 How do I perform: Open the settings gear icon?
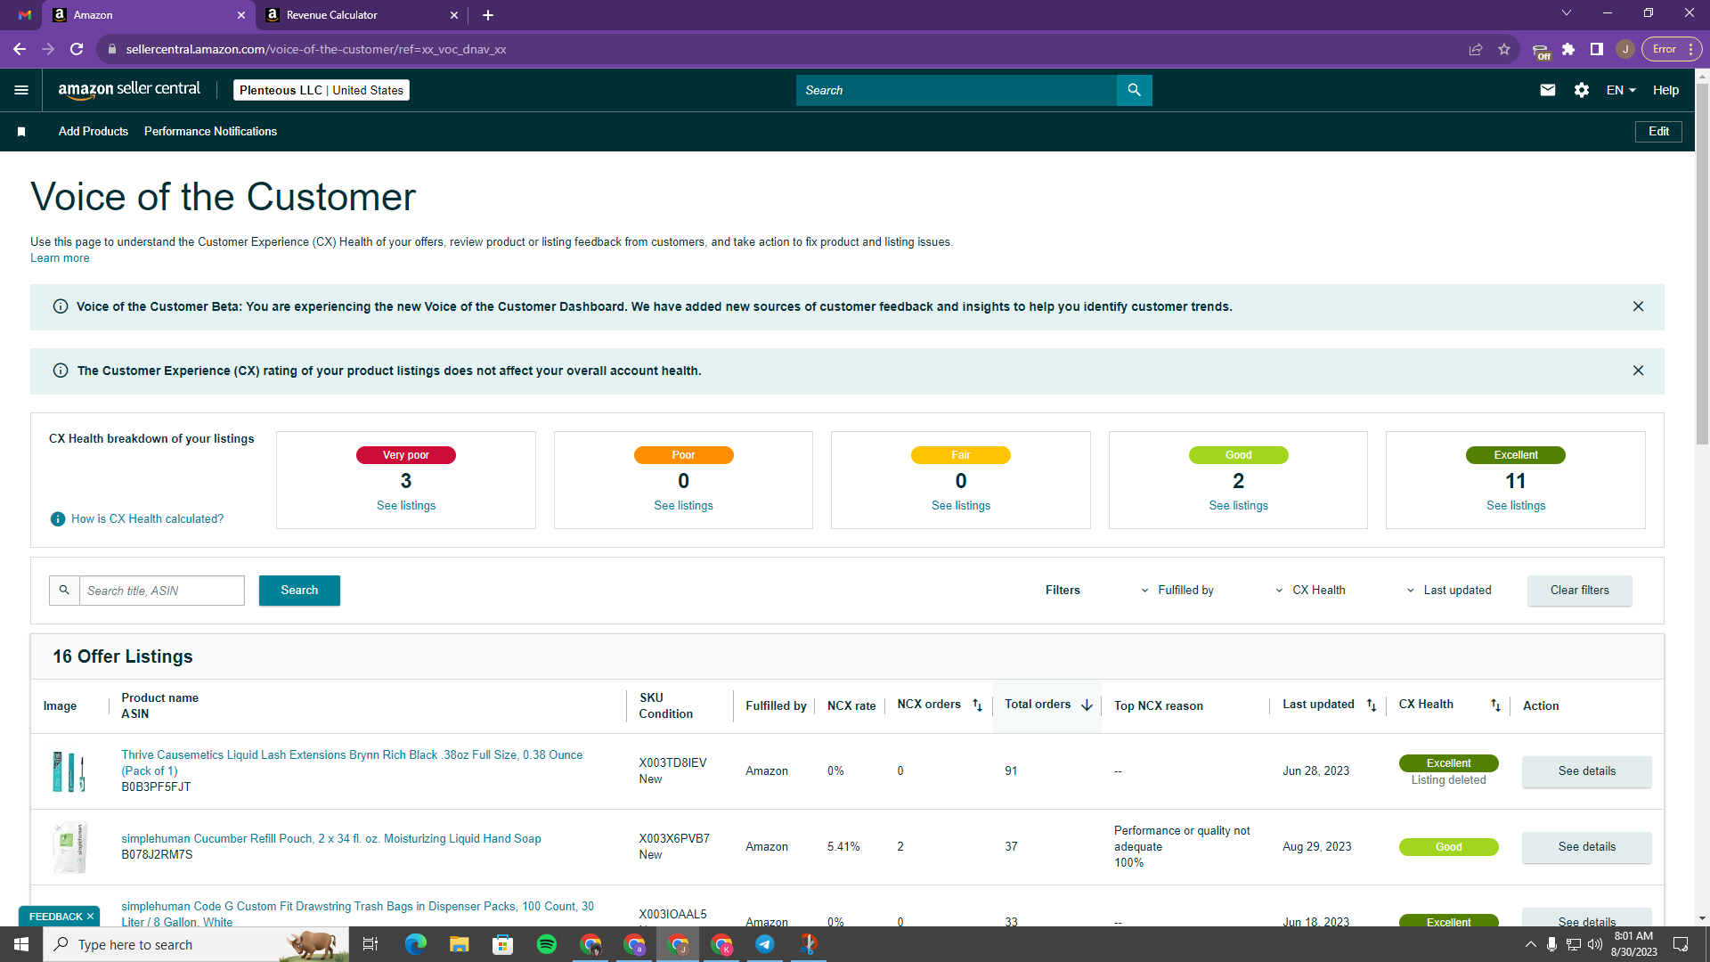coord(1582,90)
